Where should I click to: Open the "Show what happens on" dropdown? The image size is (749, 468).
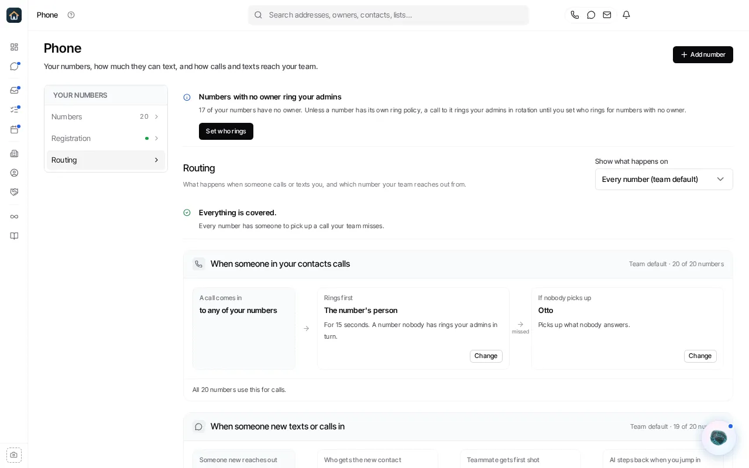(664, 179)
